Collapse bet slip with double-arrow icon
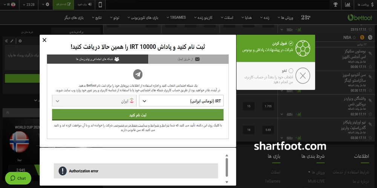 [x=6, y=41]
